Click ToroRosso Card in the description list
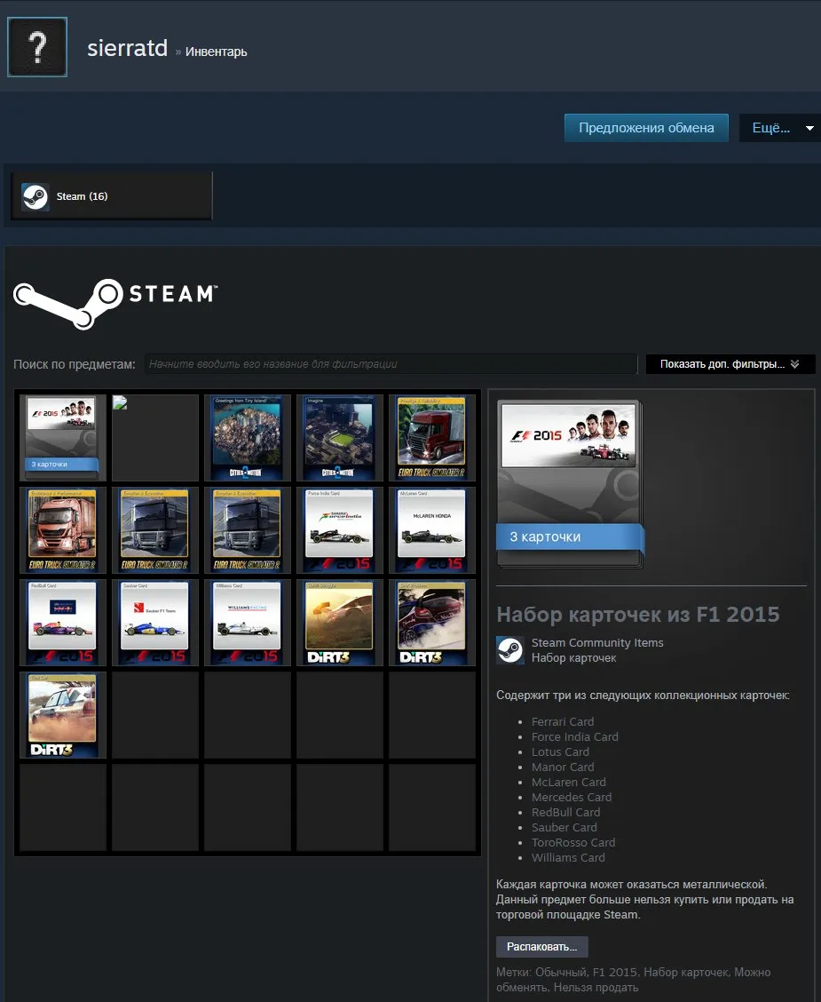This screenshot has height=1002, width=821. coord(573,842)
